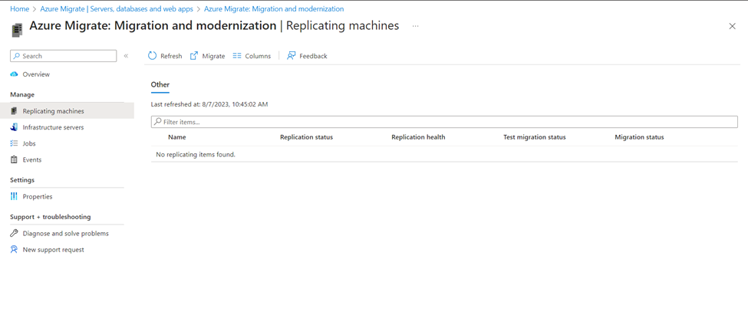Click the Diagnose and solve problems wrench icon
This screenshot has width=748, height=315.
point(15,234)
